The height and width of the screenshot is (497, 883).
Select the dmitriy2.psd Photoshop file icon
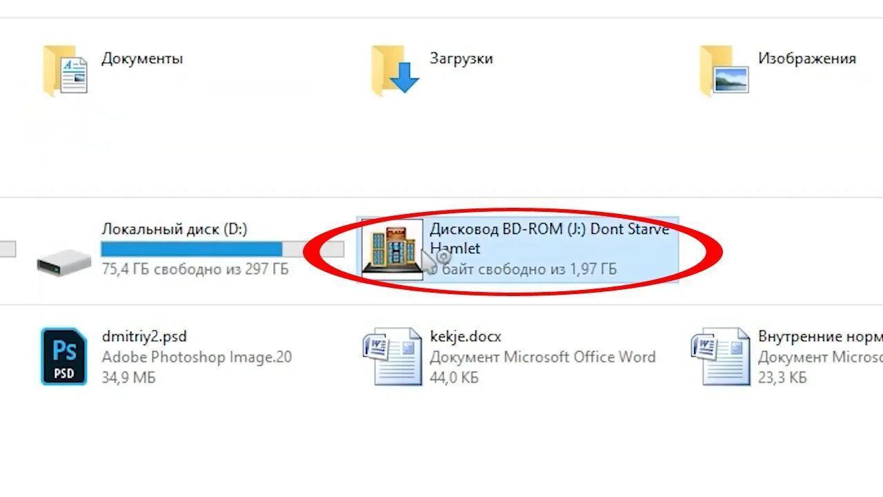(x=64, y=356)
